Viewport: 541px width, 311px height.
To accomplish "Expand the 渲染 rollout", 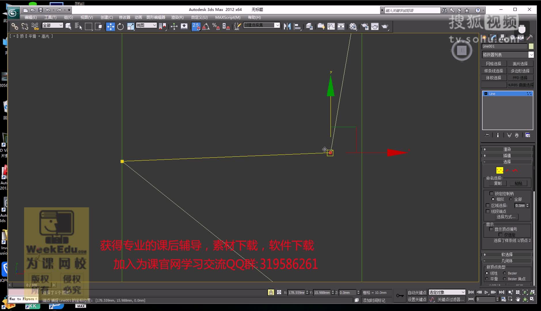I will (x=507, y=149).
